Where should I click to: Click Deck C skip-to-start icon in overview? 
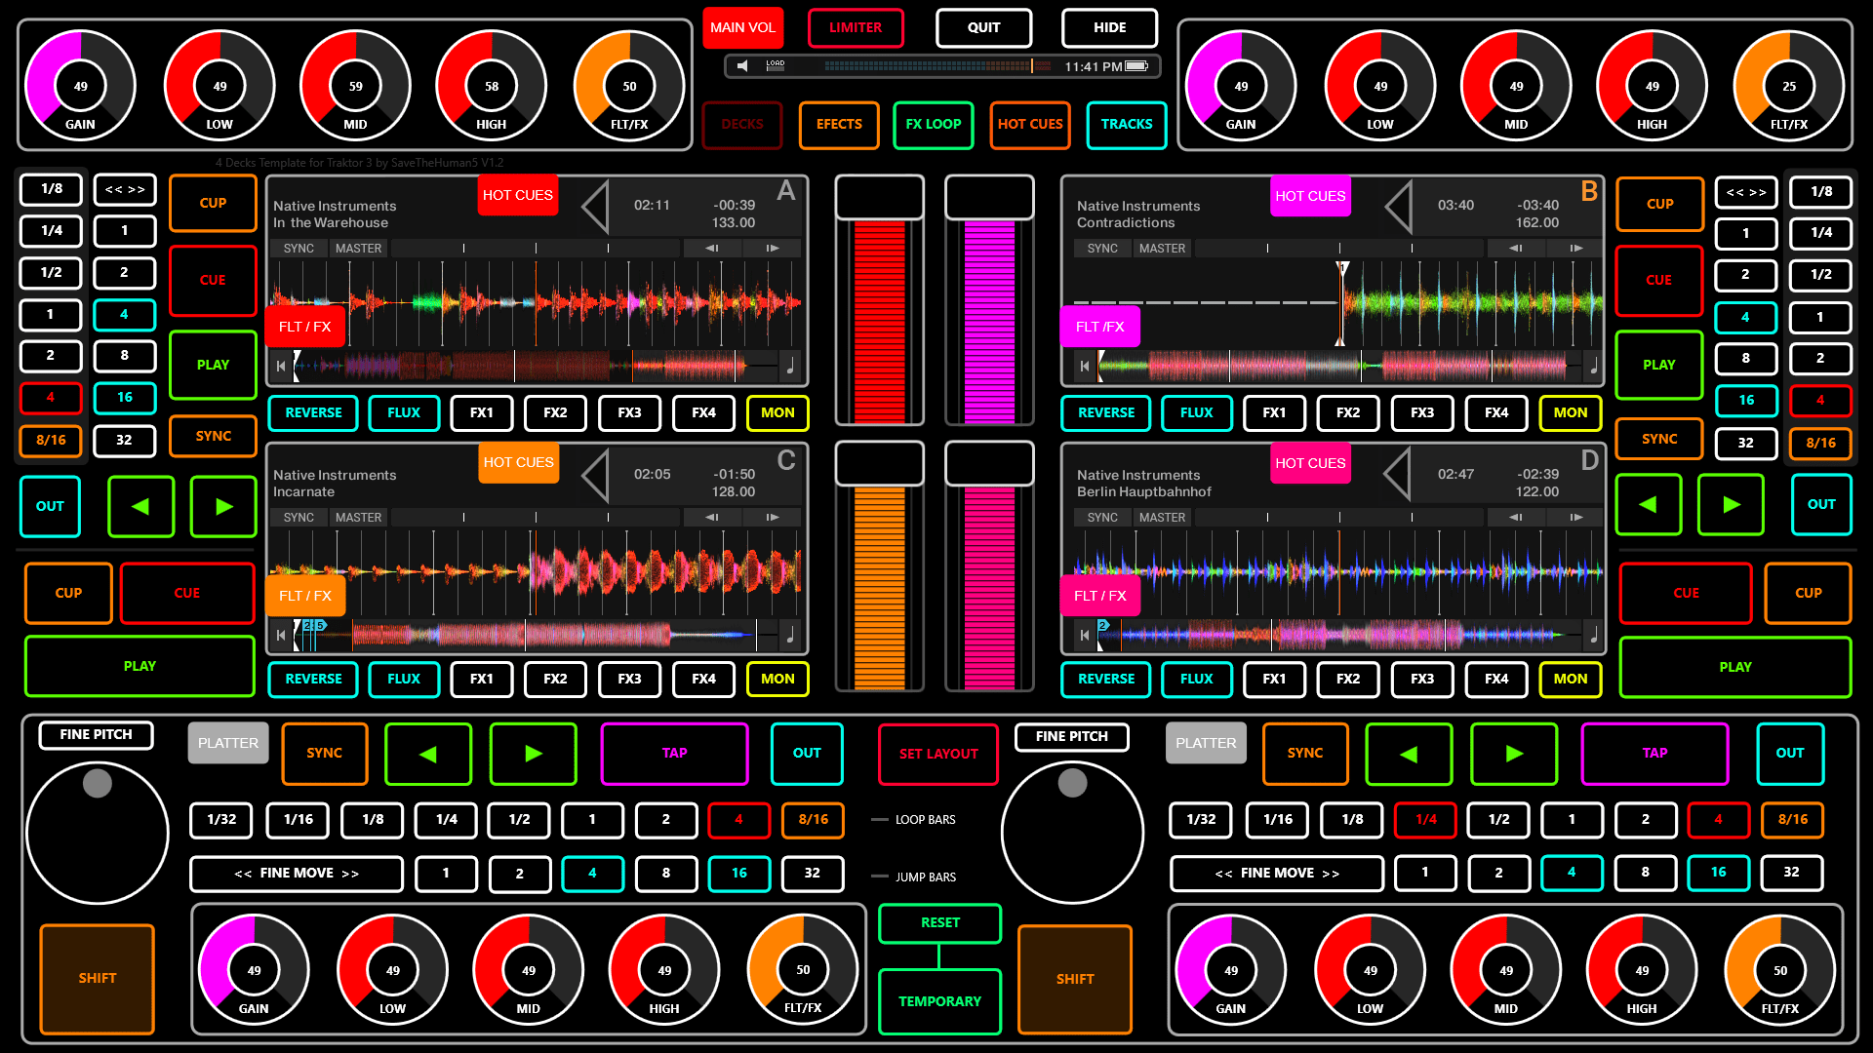click(x=281, y=636)
